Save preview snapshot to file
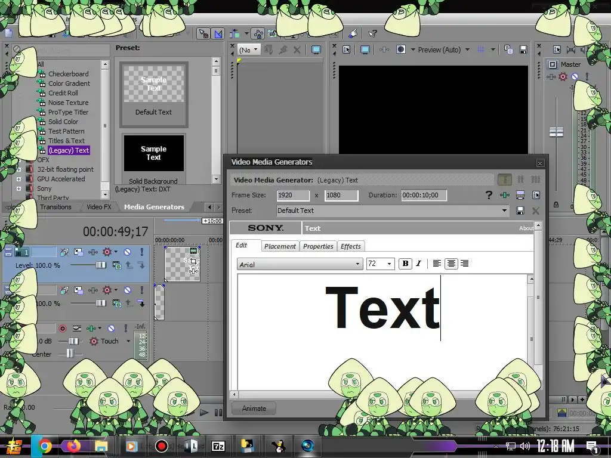 tap(523, 49)
